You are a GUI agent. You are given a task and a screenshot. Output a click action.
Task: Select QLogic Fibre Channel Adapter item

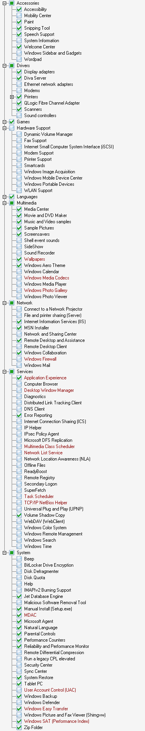(52, 103)
